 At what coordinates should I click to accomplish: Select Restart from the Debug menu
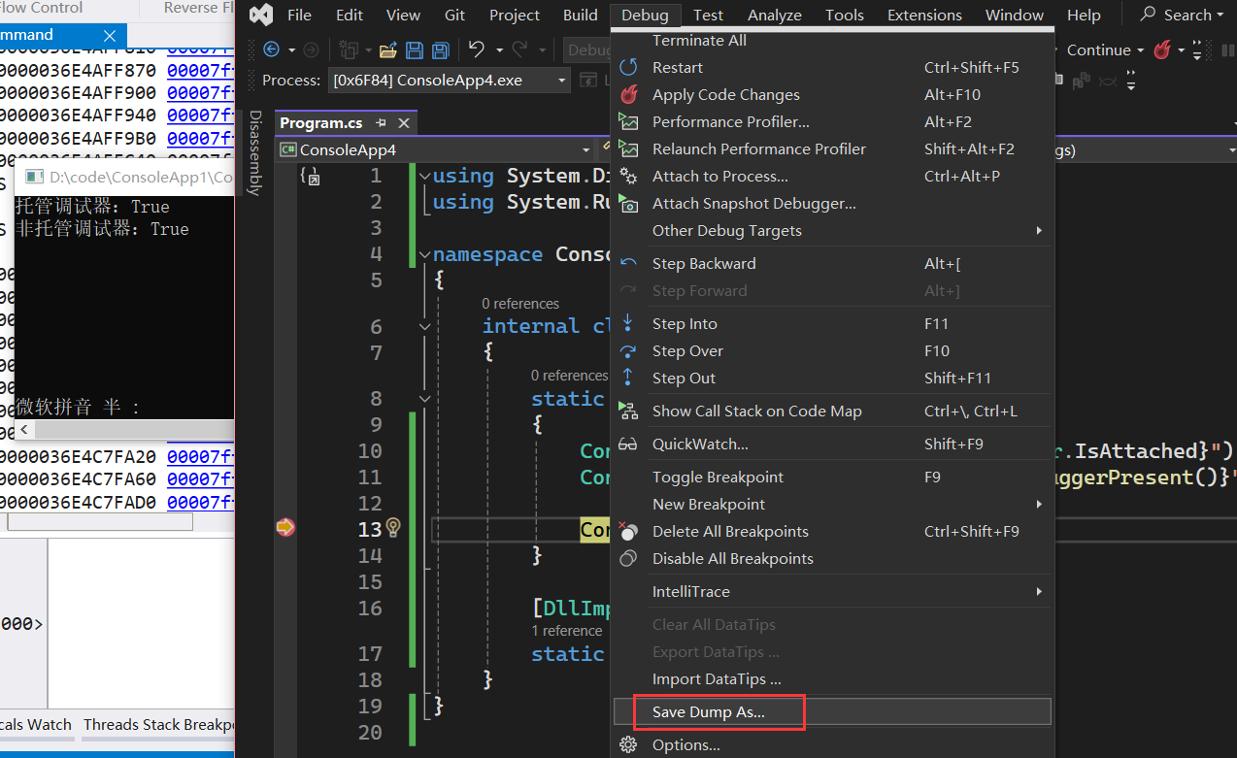[x=832, y=67]
